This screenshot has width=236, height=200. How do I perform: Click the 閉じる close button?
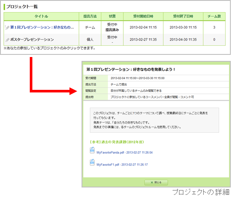coord(156,182)
